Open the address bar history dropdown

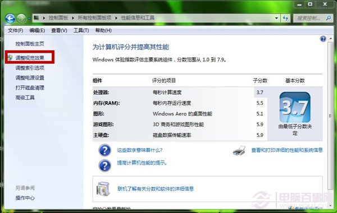click(x=276, y=18)
